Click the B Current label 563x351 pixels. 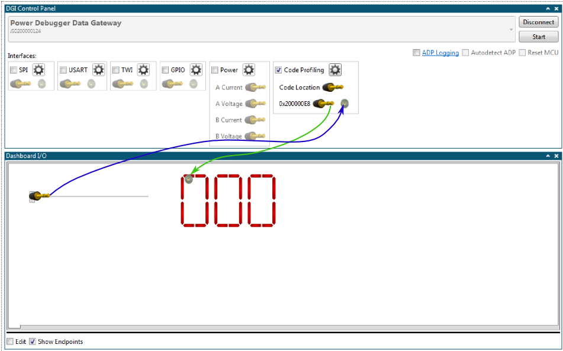(x=229, y=120)
